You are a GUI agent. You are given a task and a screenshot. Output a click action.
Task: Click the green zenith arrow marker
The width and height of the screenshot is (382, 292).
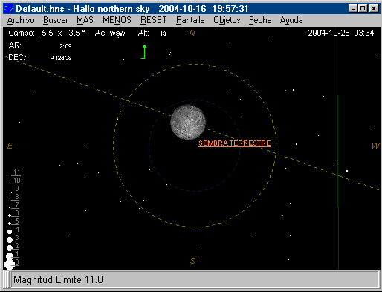click(144, 51)
